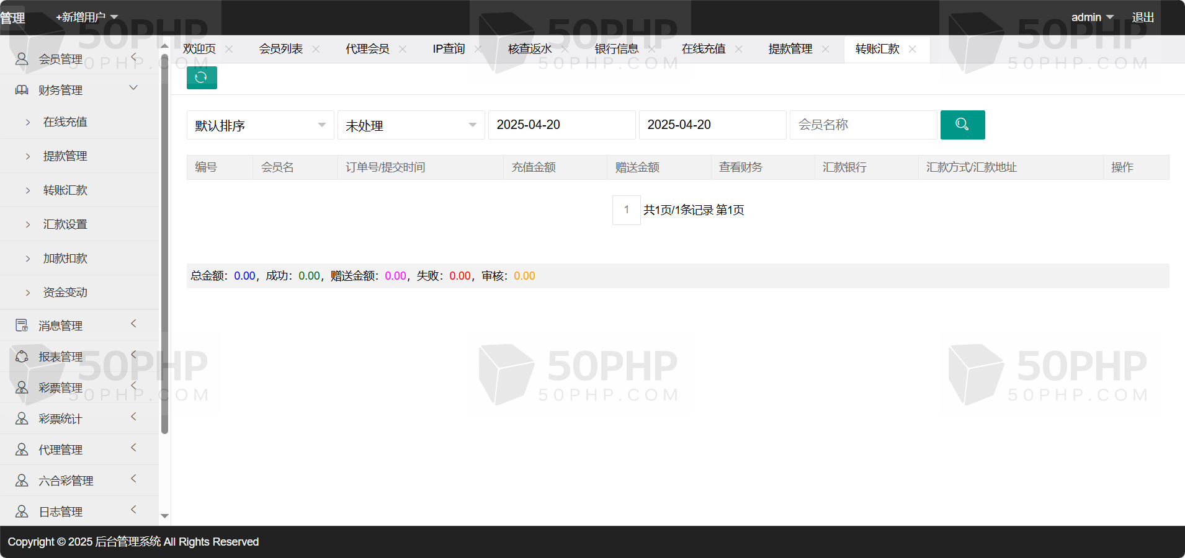The height and width of the screenshot is (558, 1185).
Task: Click the 会员名称 input field
Action: 862,125
